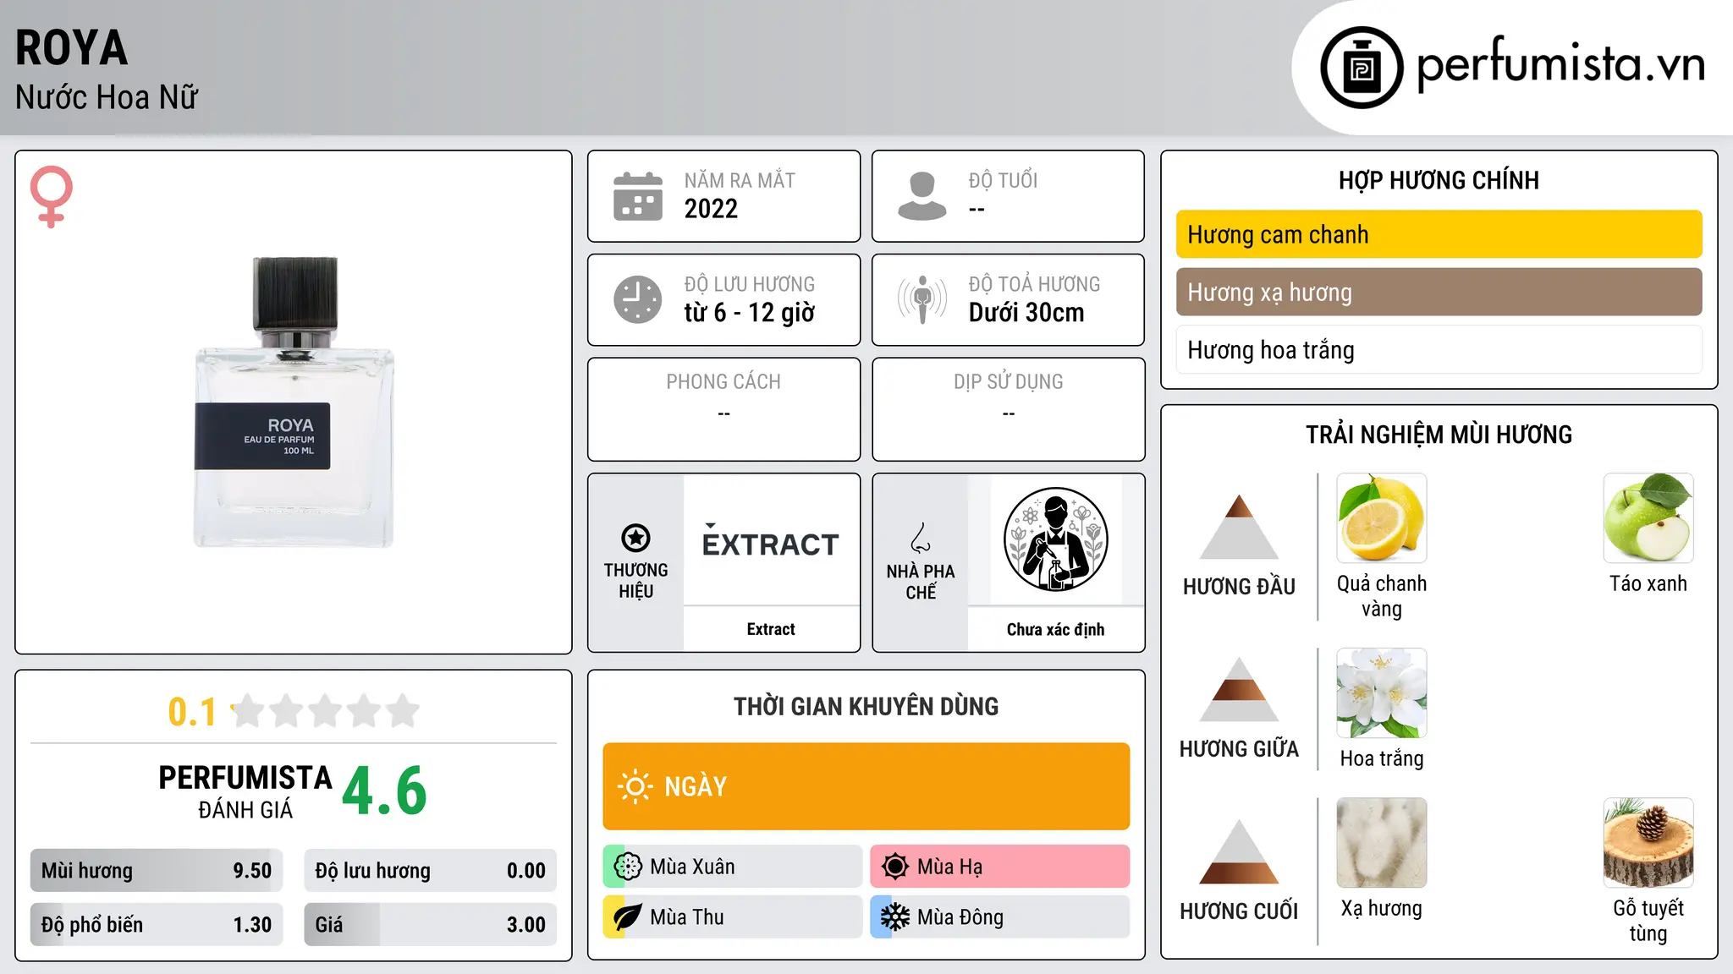Open the Roya perfume bottle image
The width and height of the screenshot is (1733, 974).
[x=294, y=402]
